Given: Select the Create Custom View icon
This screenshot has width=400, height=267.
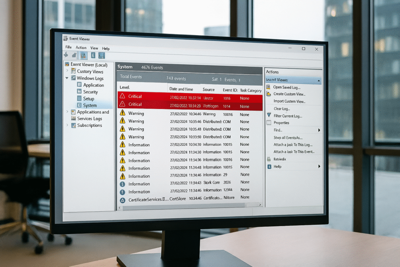Looking at the screenshot, I should (x=270, y=94).
